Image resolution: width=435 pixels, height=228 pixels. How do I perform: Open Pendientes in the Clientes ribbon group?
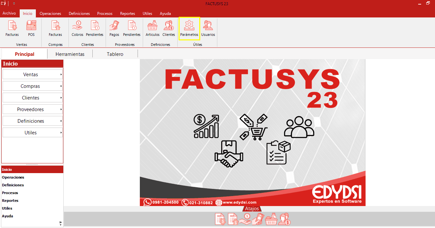(x=95, y=28)
